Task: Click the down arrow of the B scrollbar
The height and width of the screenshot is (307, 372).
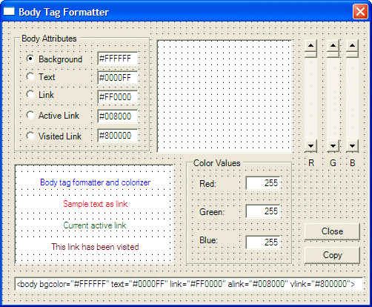Action: click(x=352, y=146)
